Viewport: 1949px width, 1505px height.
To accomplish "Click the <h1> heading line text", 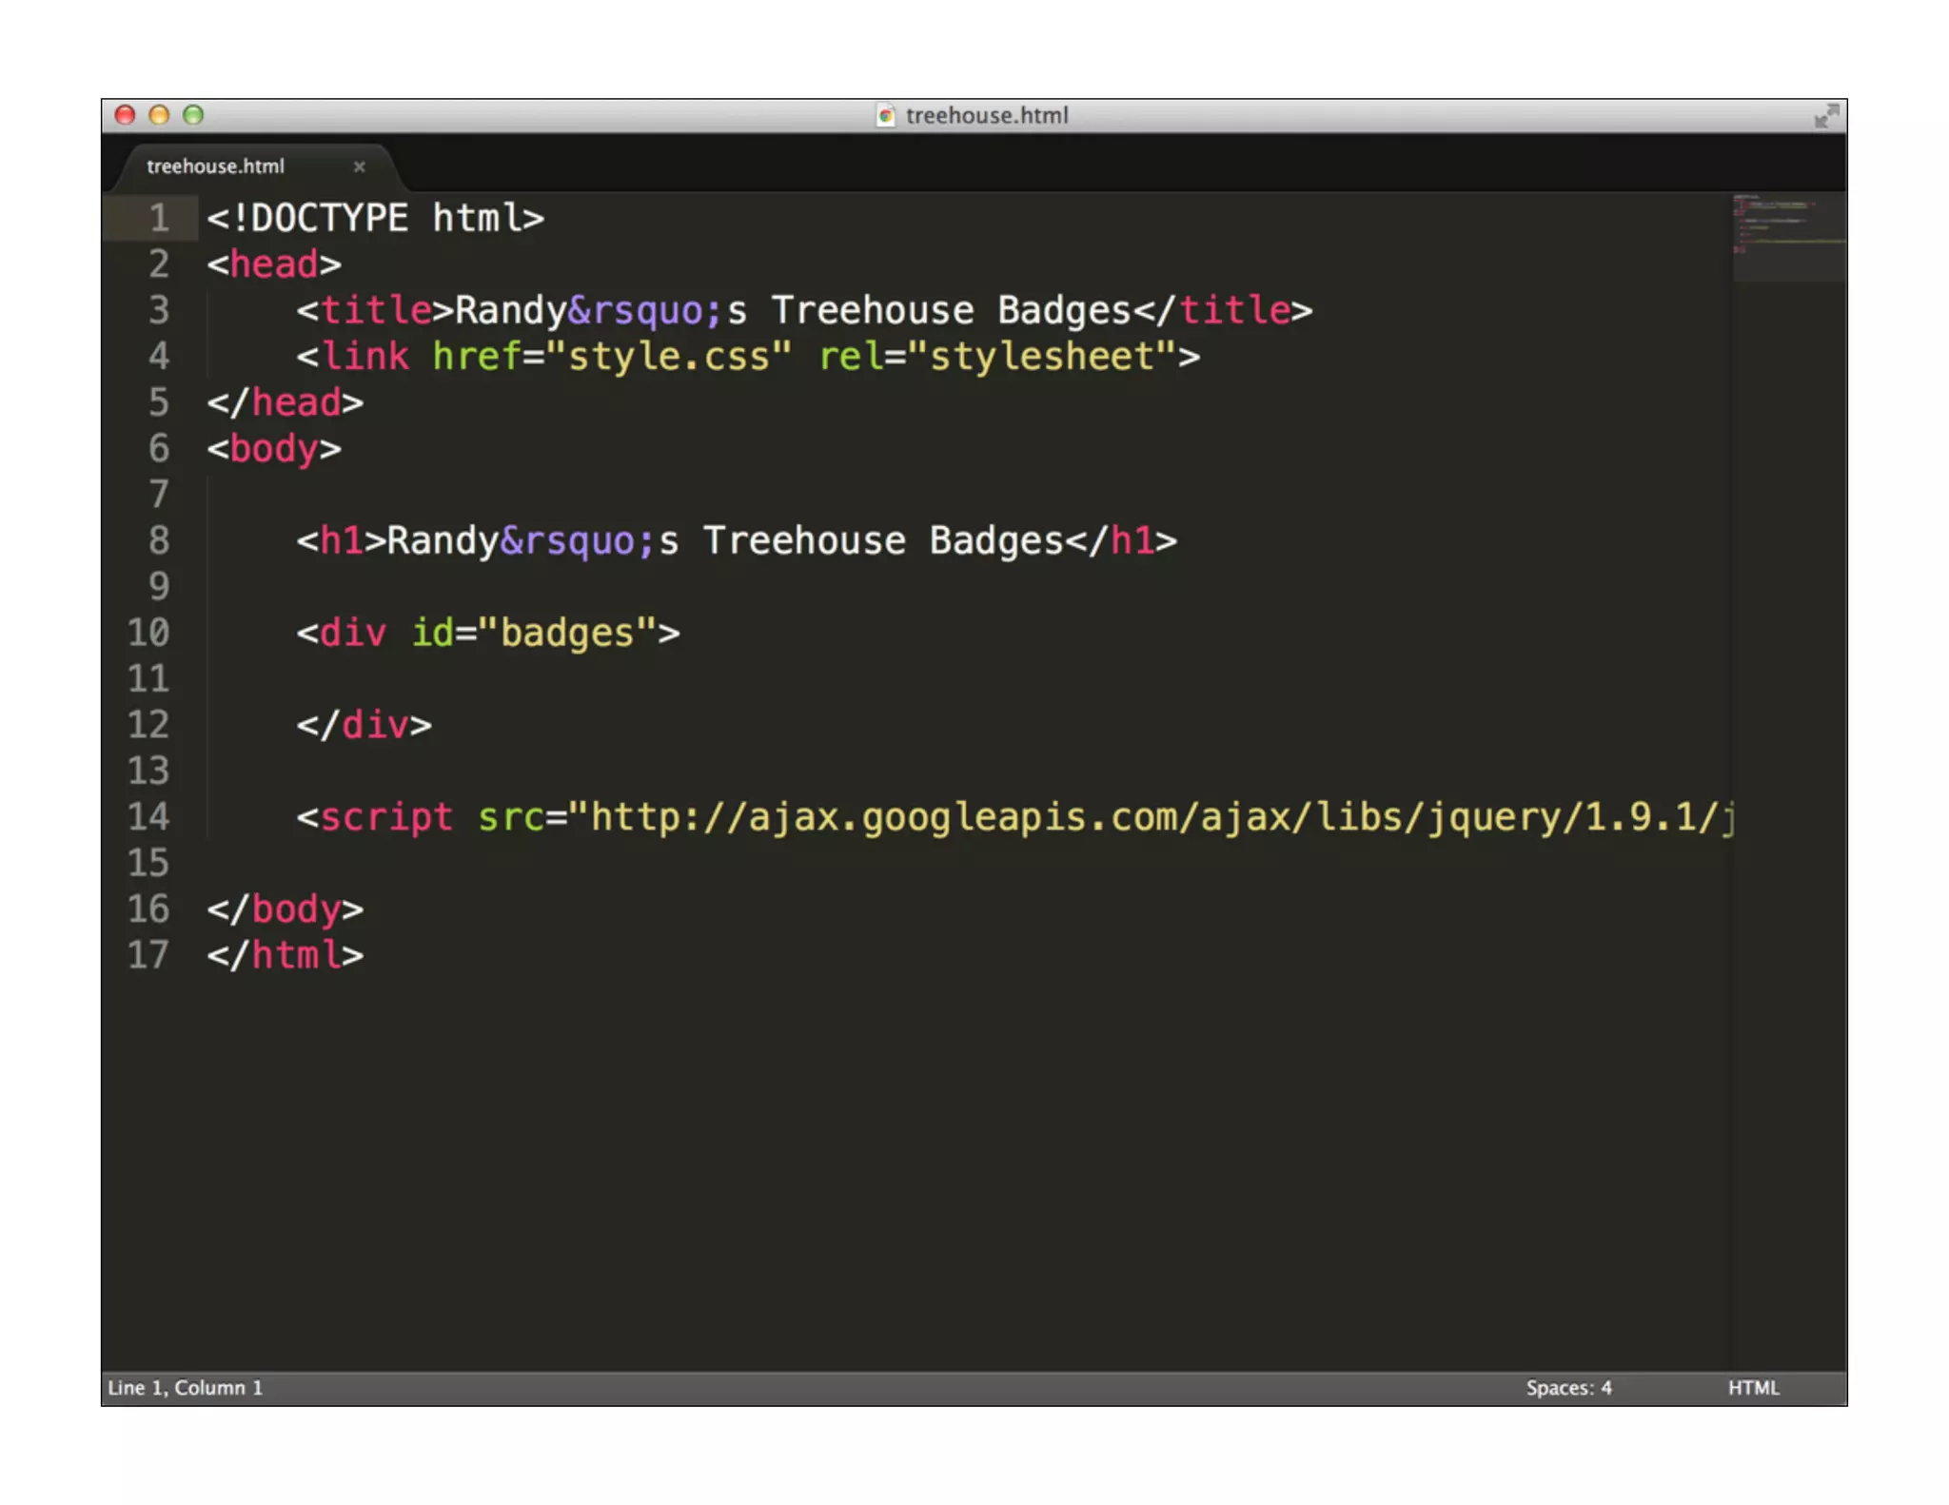I will (737, 541).
